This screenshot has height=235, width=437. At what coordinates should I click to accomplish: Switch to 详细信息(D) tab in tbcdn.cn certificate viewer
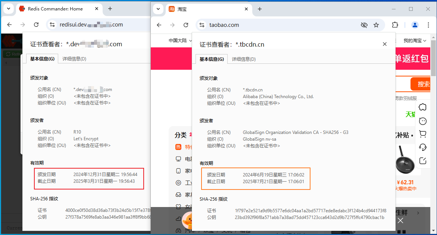(244, 59)
